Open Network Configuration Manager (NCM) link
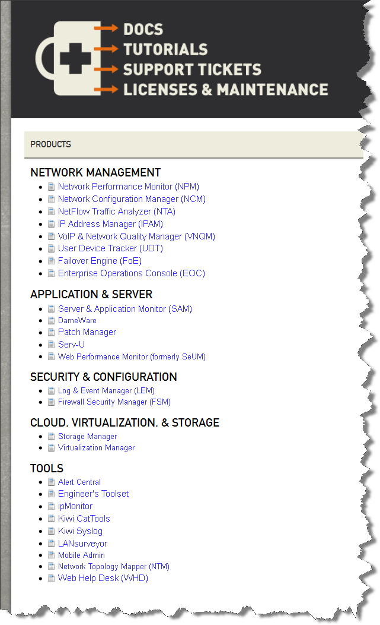 point(132,199)
